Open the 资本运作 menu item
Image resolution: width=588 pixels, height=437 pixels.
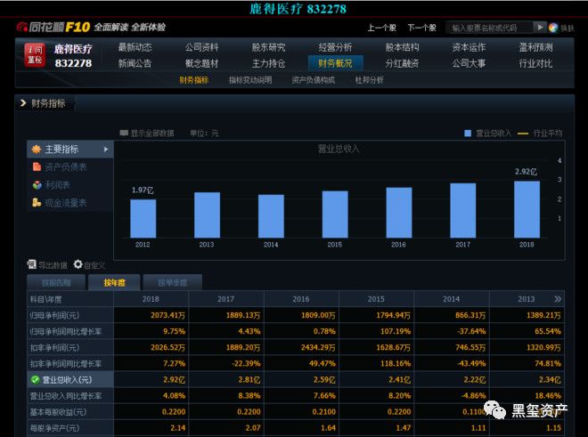tap(469, 47)
